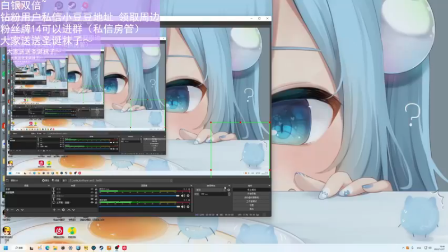The image size is (448, 252).
Task: Open settings gear of second mixer channel
Action: [x=188, y=207]
